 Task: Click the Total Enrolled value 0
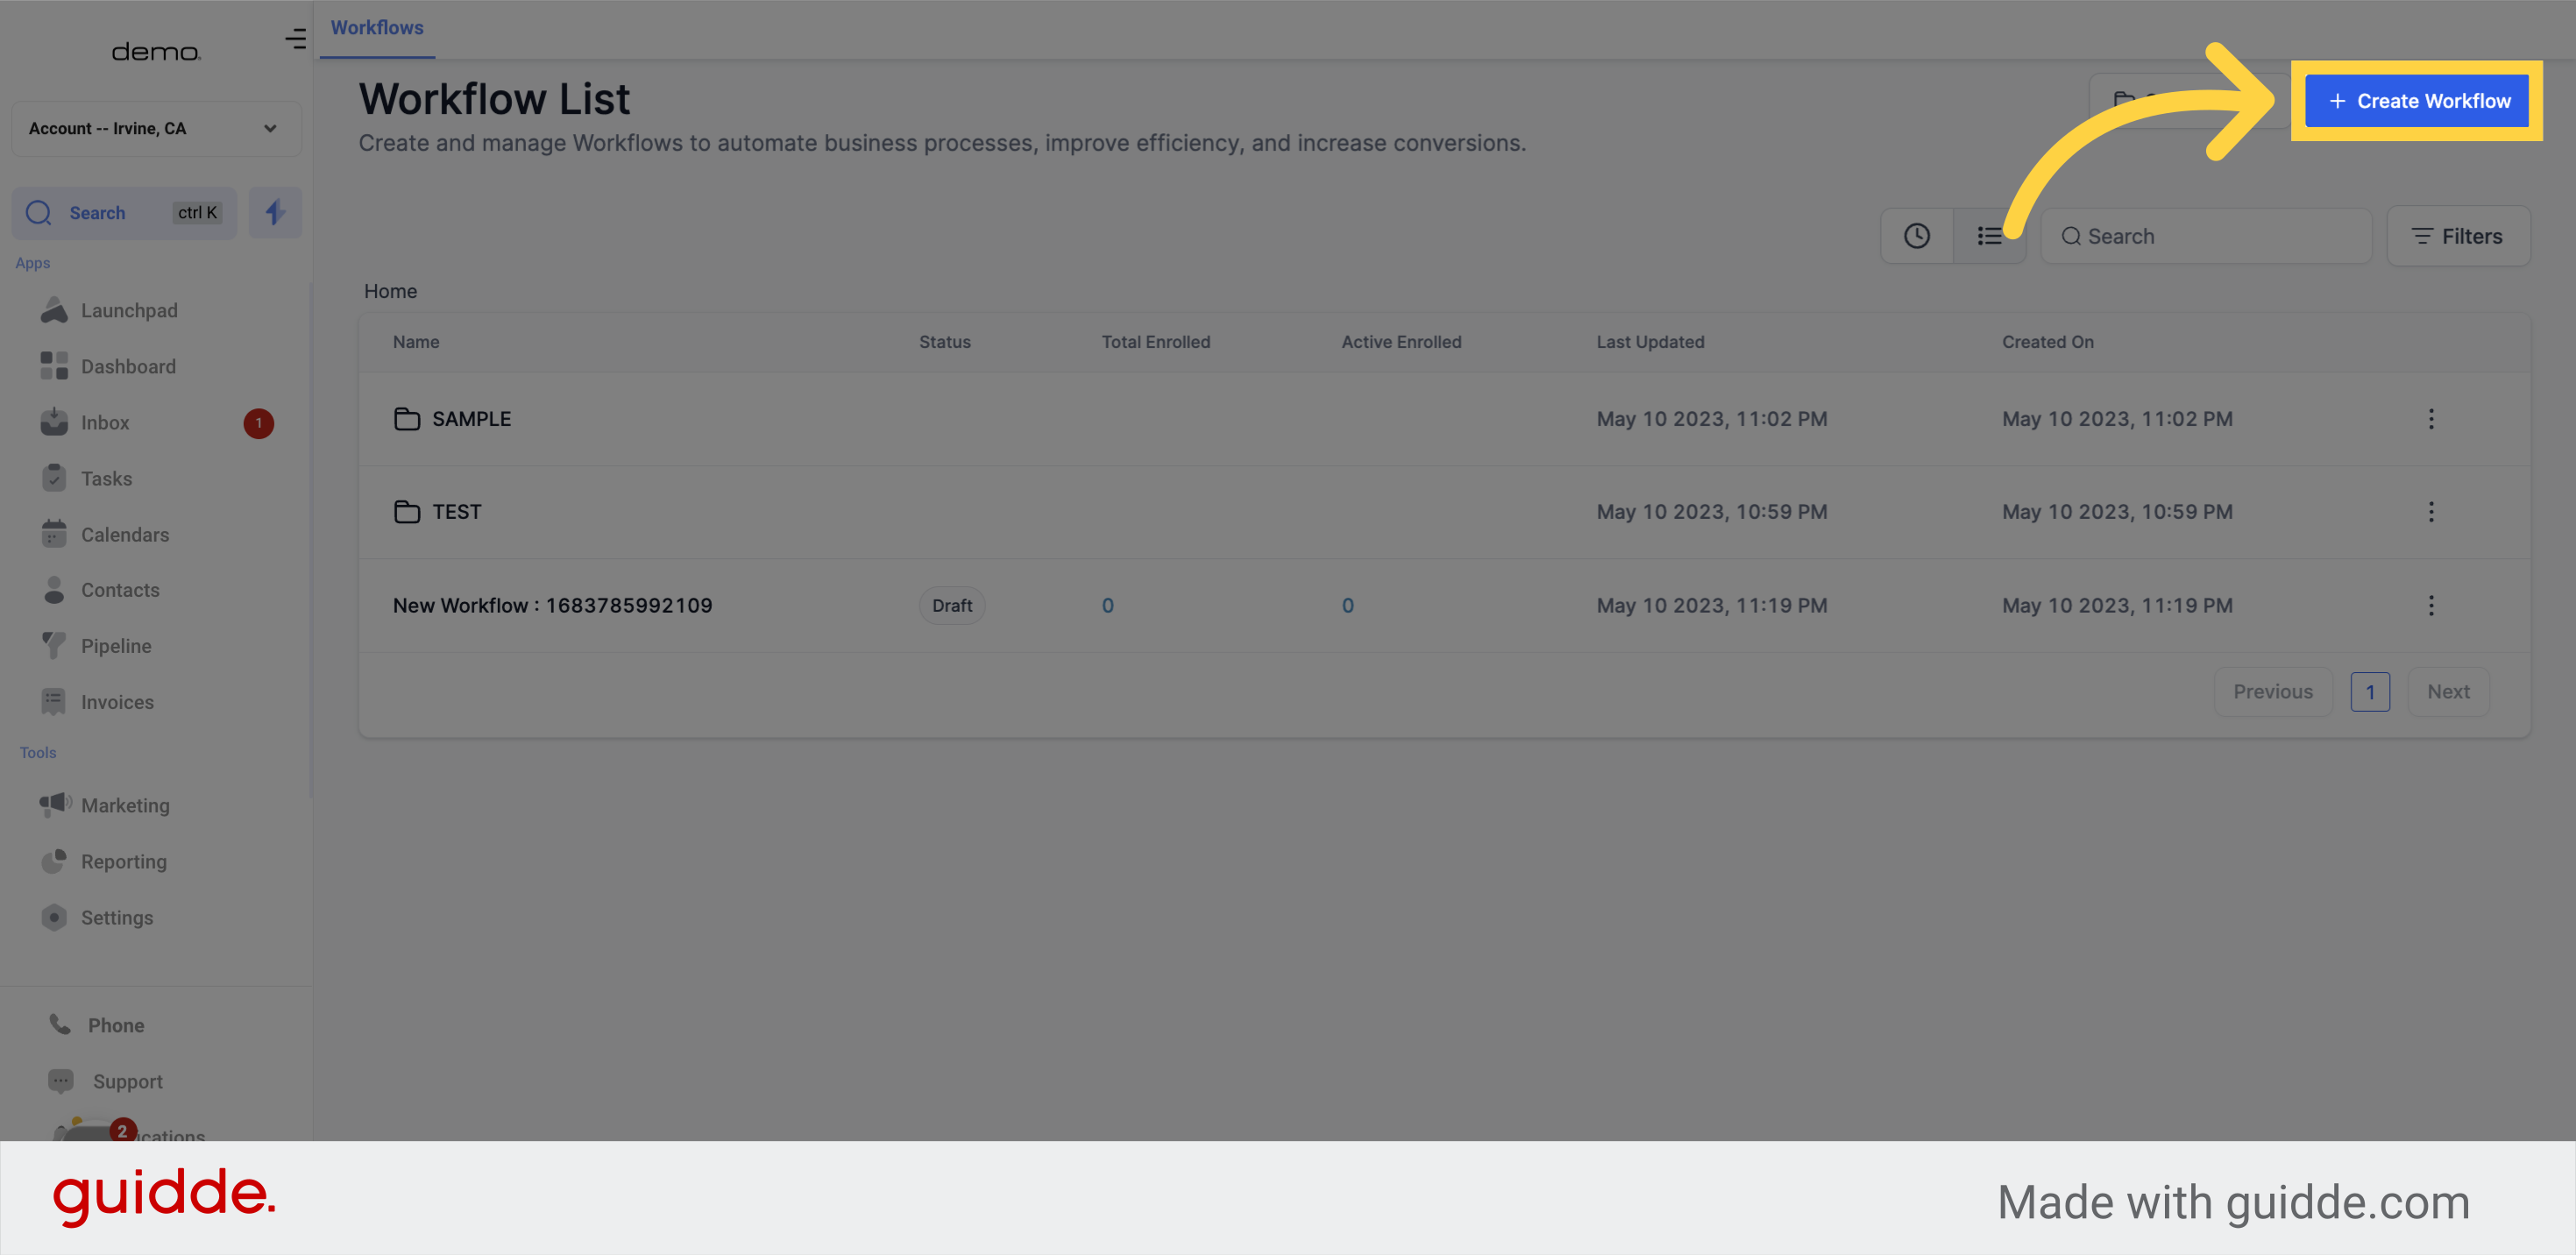1107,605
